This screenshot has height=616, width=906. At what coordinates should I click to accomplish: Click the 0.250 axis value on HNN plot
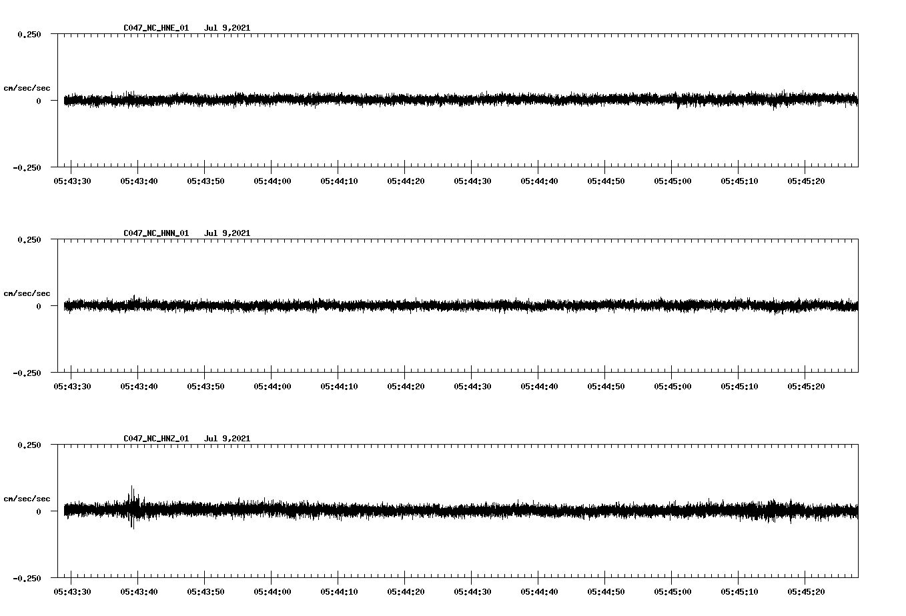pos(29,240)
